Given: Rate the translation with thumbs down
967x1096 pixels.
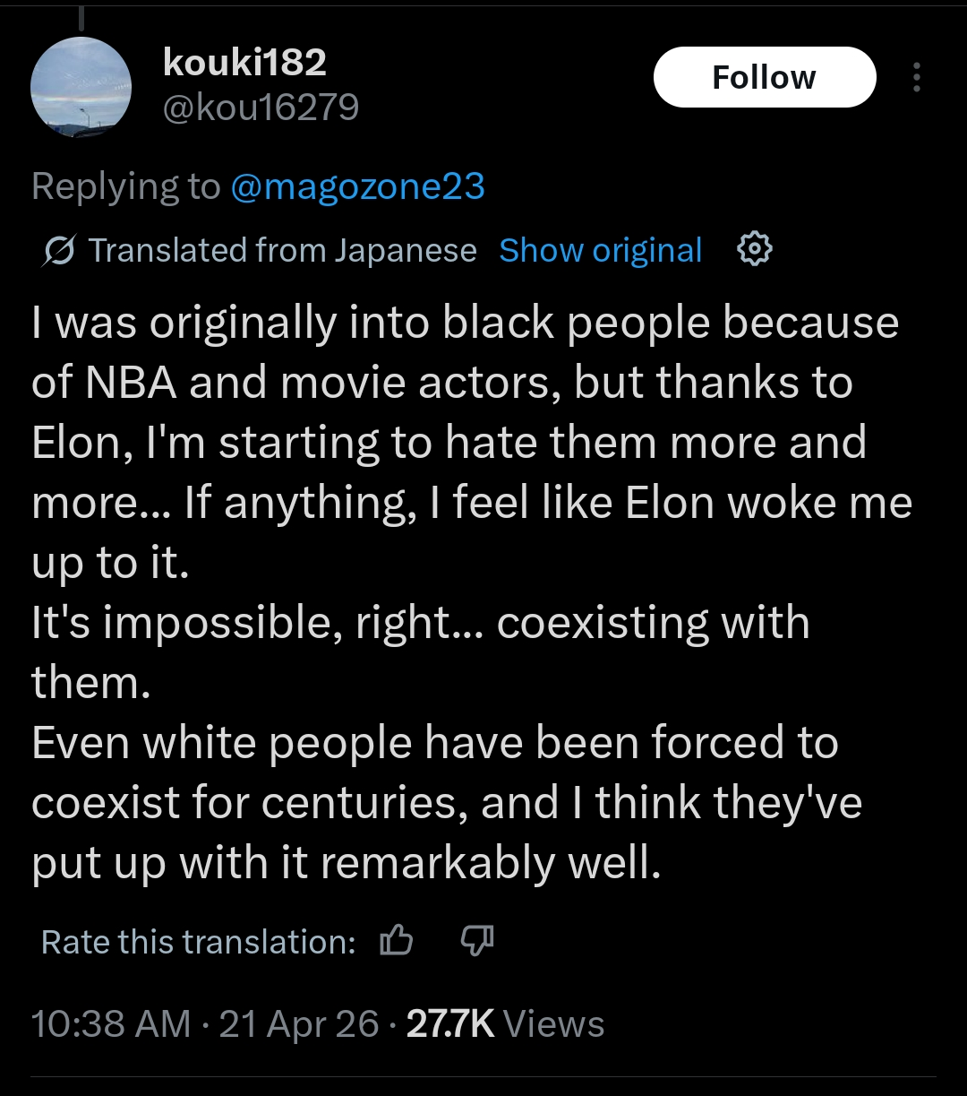Looking at the screenshot, I should click(x=476, y=941).
